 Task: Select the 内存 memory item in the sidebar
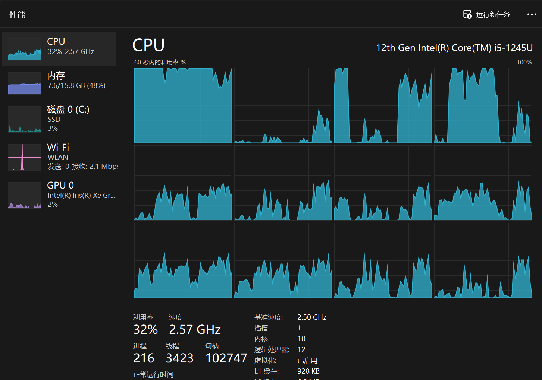click(x=59, y=83)
